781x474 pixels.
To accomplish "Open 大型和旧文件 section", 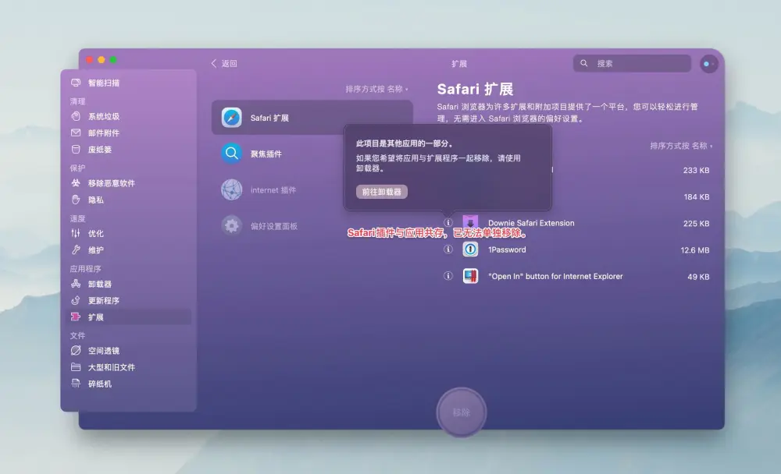I will pyautogui.click(x=111, y=367).
